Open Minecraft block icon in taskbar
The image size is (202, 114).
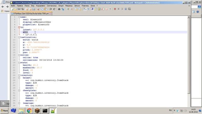[x=37, y=111]
